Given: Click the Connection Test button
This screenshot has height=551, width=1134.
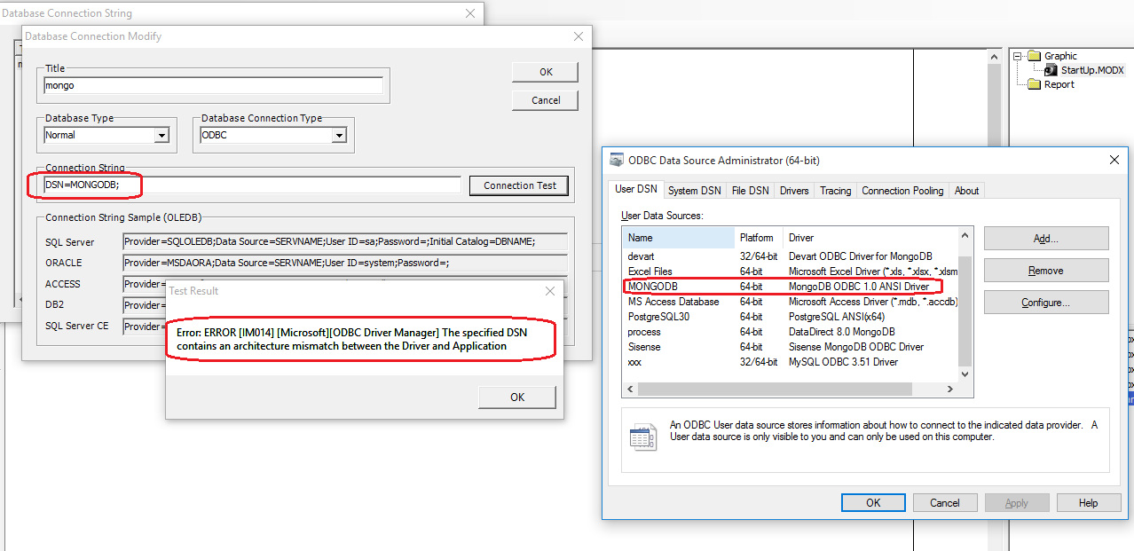Looking at the screenshot, I should point(519,185).
